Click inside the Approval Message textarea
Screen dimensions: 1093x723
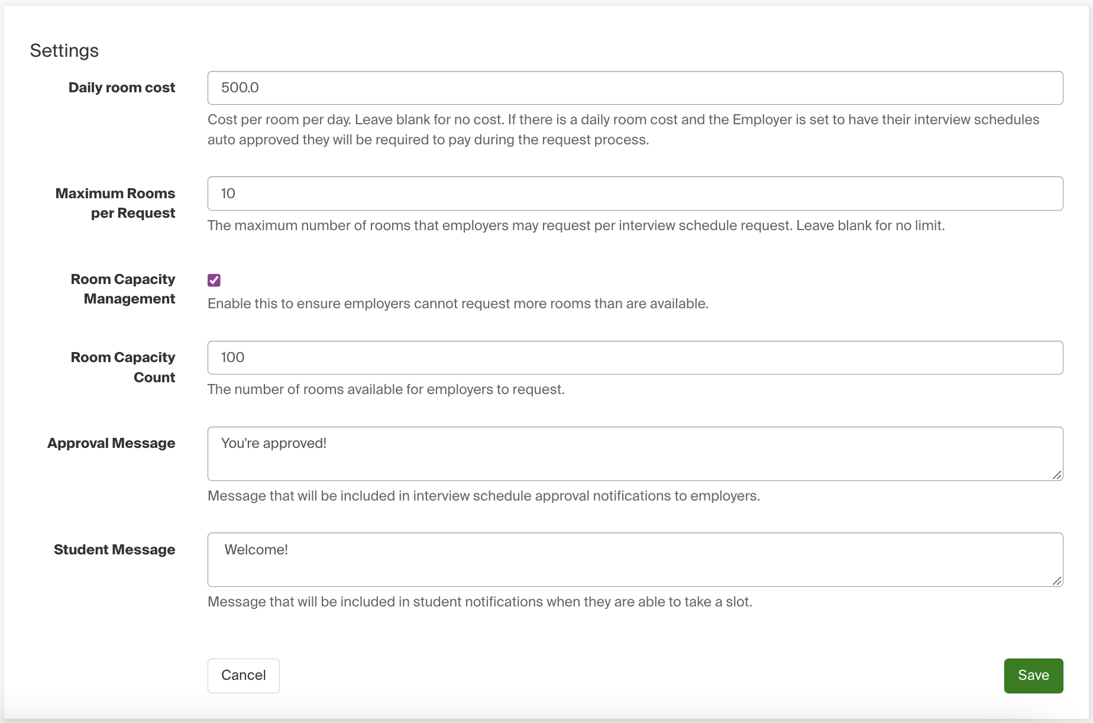point(635,454)
